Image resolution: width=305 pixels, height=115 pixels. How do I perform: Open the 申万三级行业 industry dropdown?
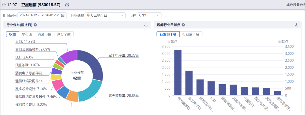105,15
